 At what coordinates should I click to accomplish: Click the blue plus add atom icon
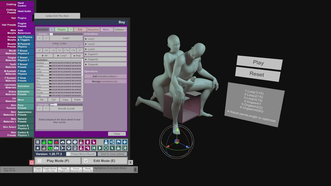[x=125, y=142]
